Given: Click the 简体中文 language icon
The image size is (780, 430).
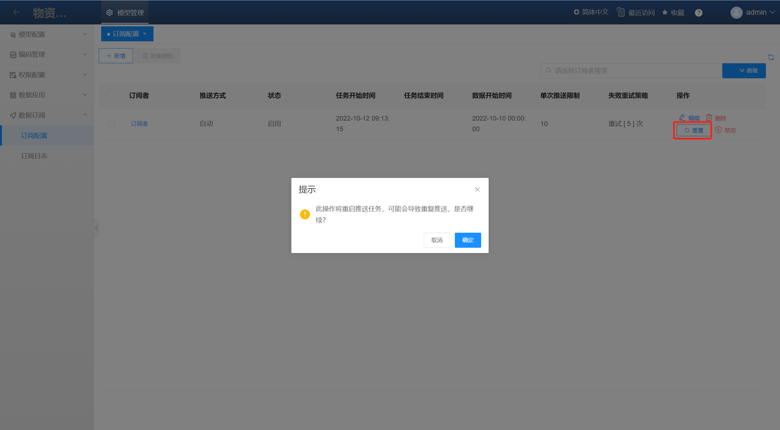Looking at the screenshot, I should tap(576, 12).
